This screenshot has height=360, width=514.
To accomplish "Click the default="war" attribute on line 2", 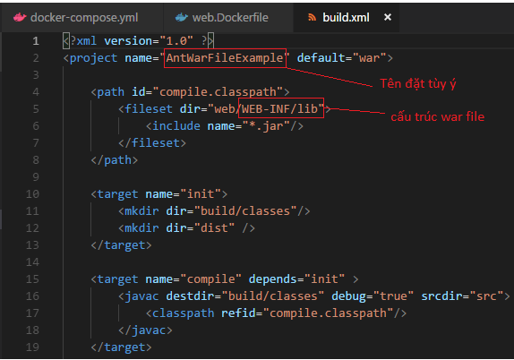I will pyautogui.click(x=342, y=58).
